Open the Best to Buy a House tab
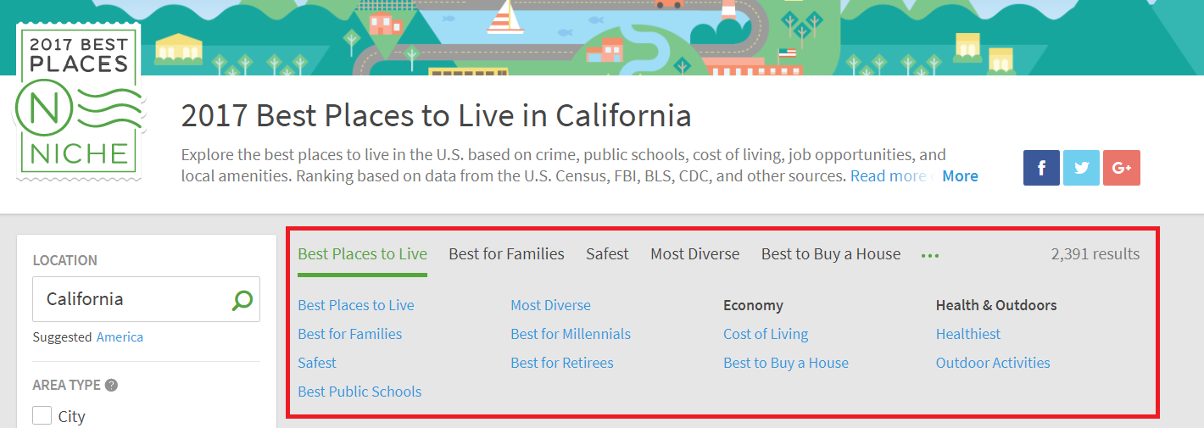 830,253
